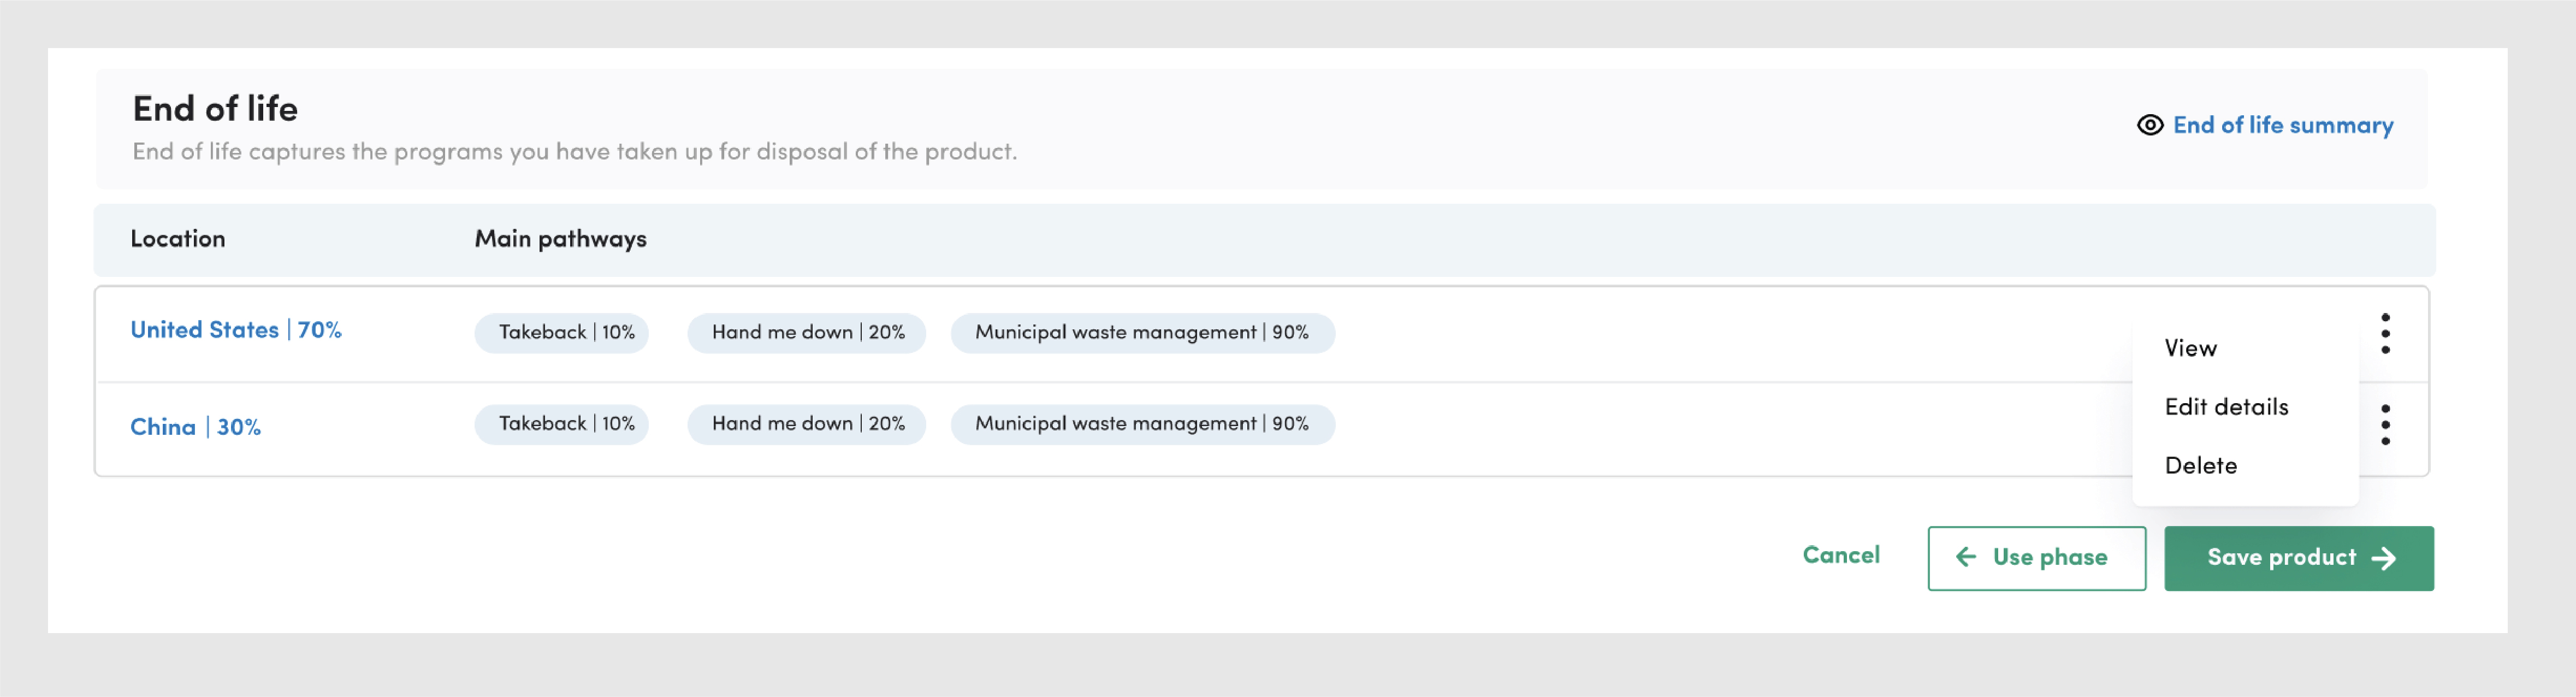Choose Edit details in the context menu

pyautogui.click(x=2226, y=407)
